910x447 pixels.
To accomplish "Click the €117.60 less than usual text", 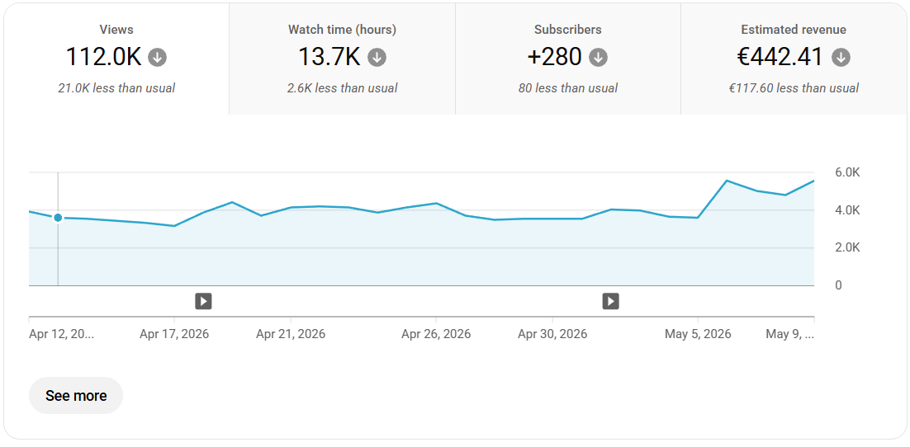I will [794, 89].
